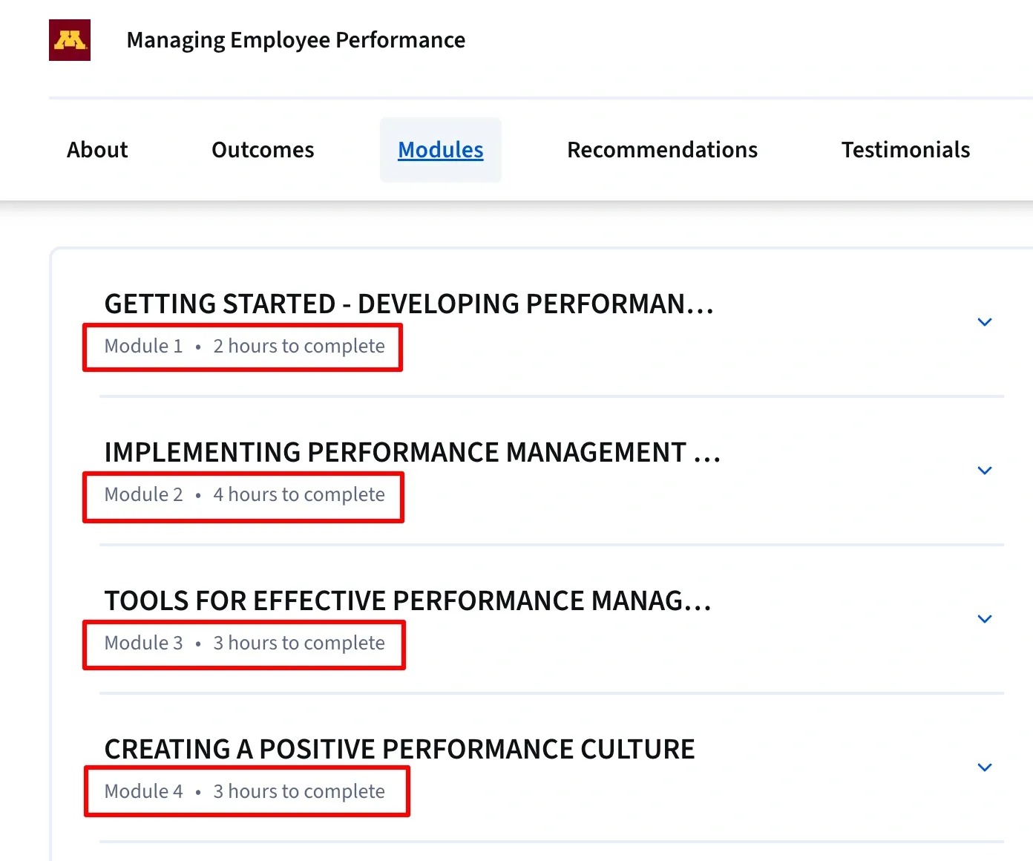This screenshot has width=1033, height=861.
Task: Switch to the Outcomes tab
Action: click(263, 150)
